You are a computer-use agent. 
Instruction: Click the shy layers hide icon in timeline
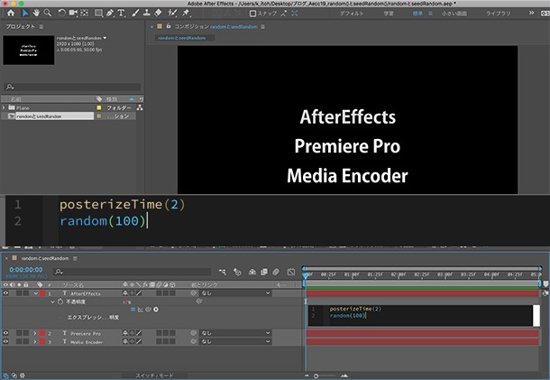(x=252, y=272)
